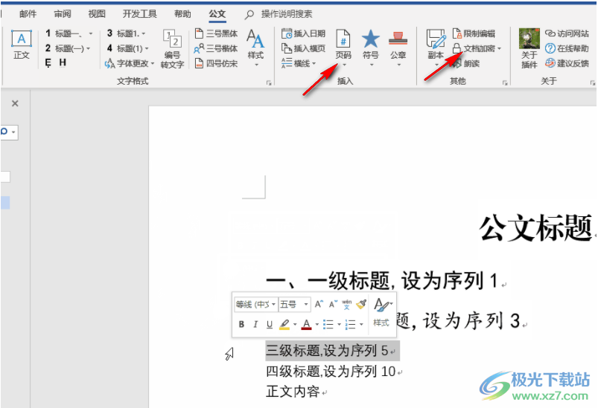Open the 审阅 ribbon tab
Viewport: 598px width, 408px height.
(62, 14)
